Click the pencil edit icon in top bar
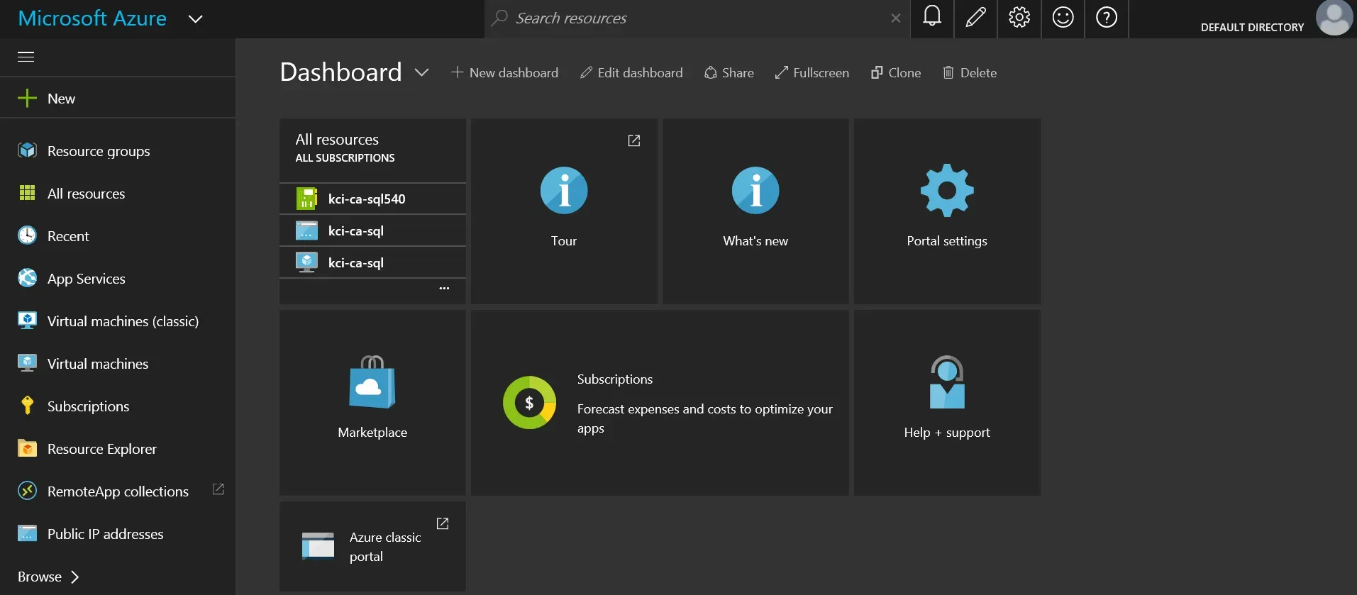The height and width of the screenshot is (595, 1357). [975, 18]
